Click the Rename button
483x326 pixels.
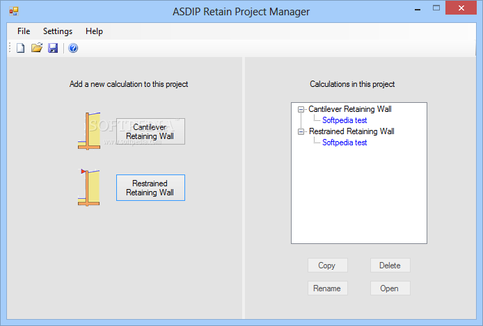pyautogui.click(x=327, y=288)
